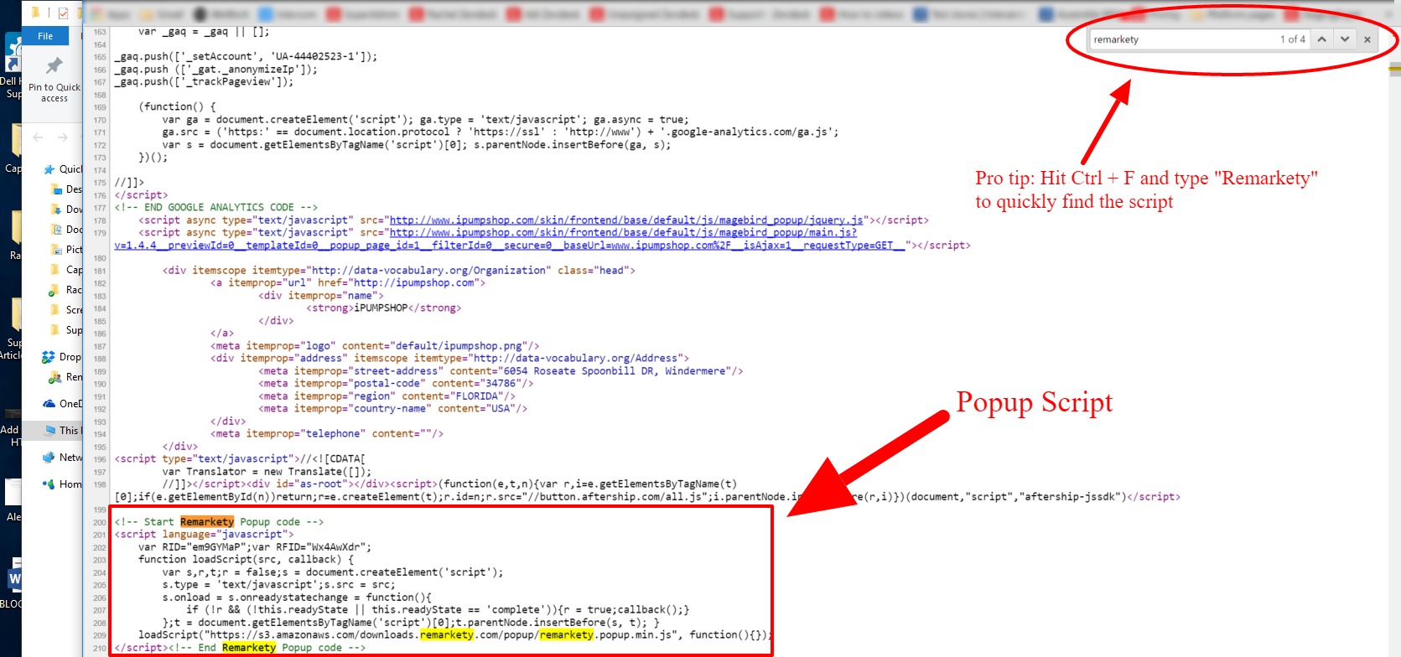The height and width of the screenshot is (657, 1401).
Task: Click the telephone meta tag line
Action: click(x=327, y=434)
